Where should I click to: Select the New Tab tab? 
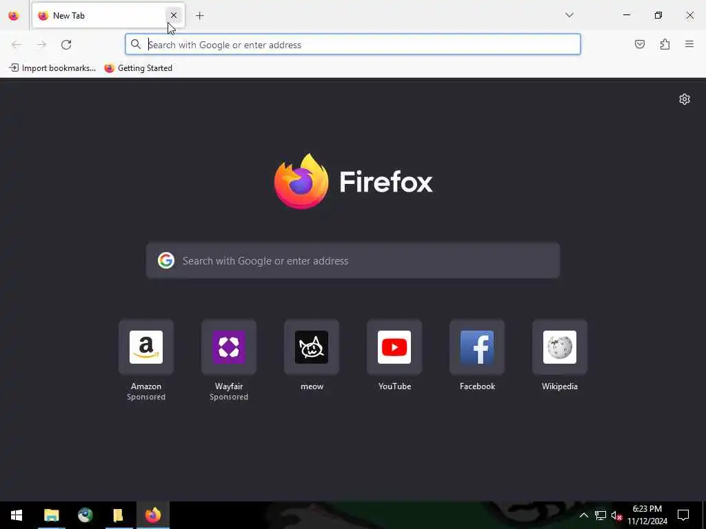coord(108,16)
